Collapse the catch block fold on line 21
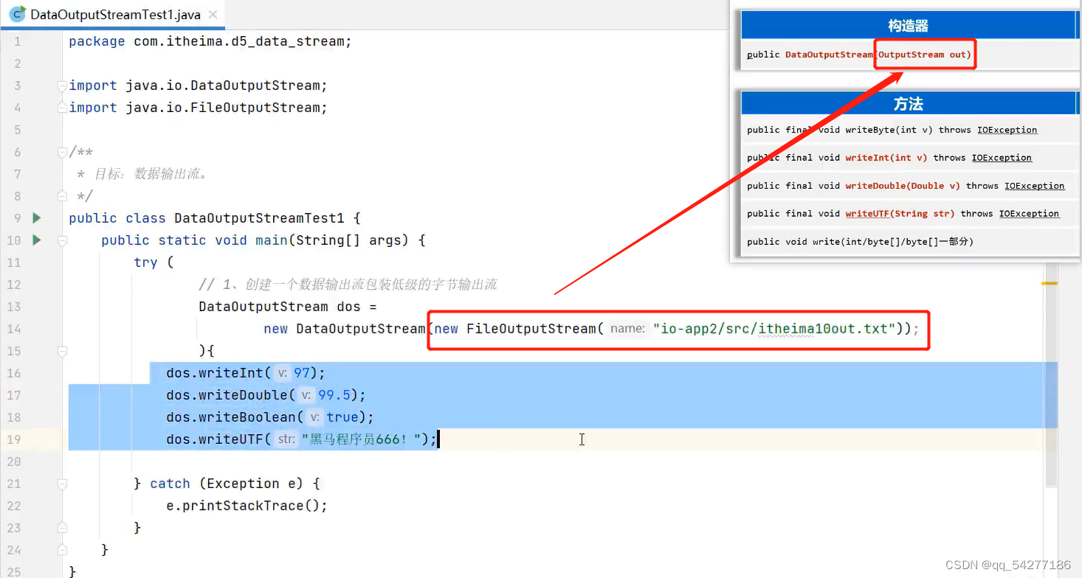This screenshot has width=1082, height=578. [x=63, y=484]
